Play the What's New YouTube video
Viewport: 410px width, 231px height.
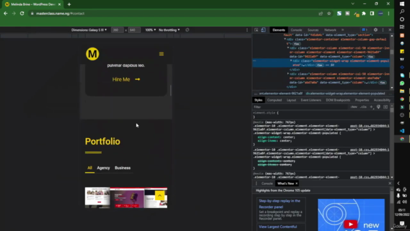[350, 224]
